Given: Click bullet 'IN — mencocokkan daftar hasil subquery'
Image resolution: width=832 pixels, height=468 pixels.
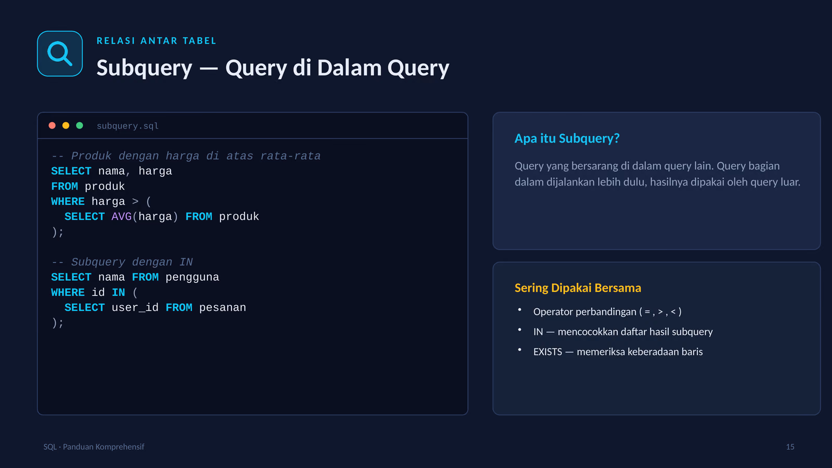Looking at the screenshot, I should tap(623, 332).
